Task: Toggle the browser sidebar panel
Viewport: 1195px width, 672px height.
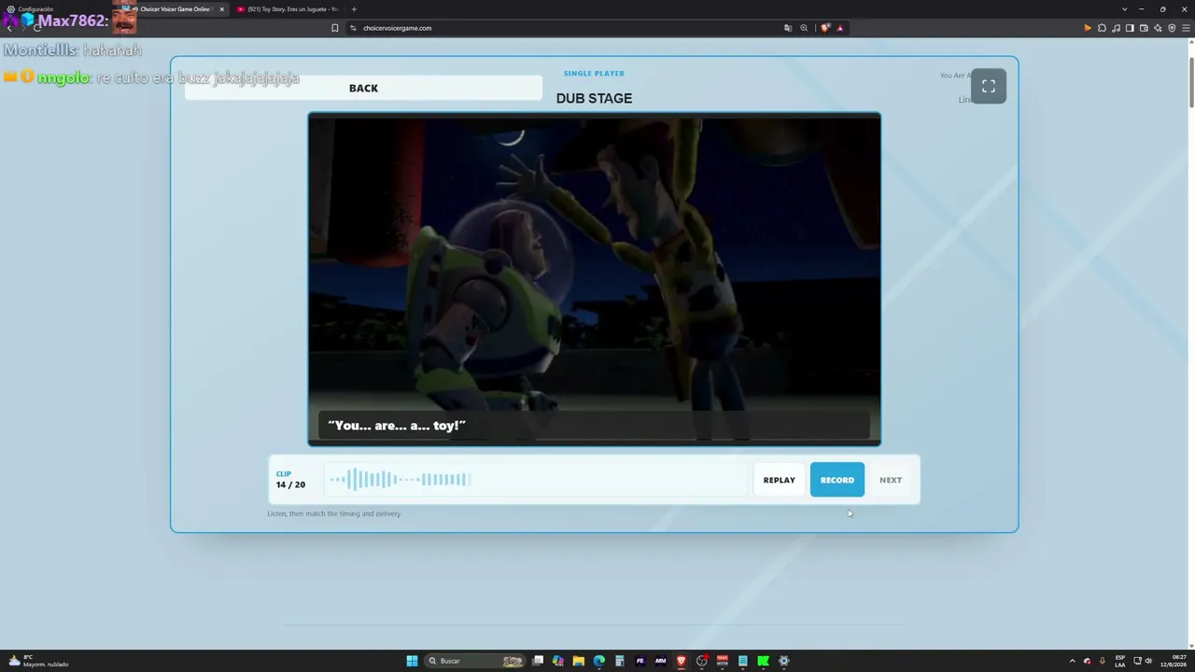Action: tap(1130, 28)
